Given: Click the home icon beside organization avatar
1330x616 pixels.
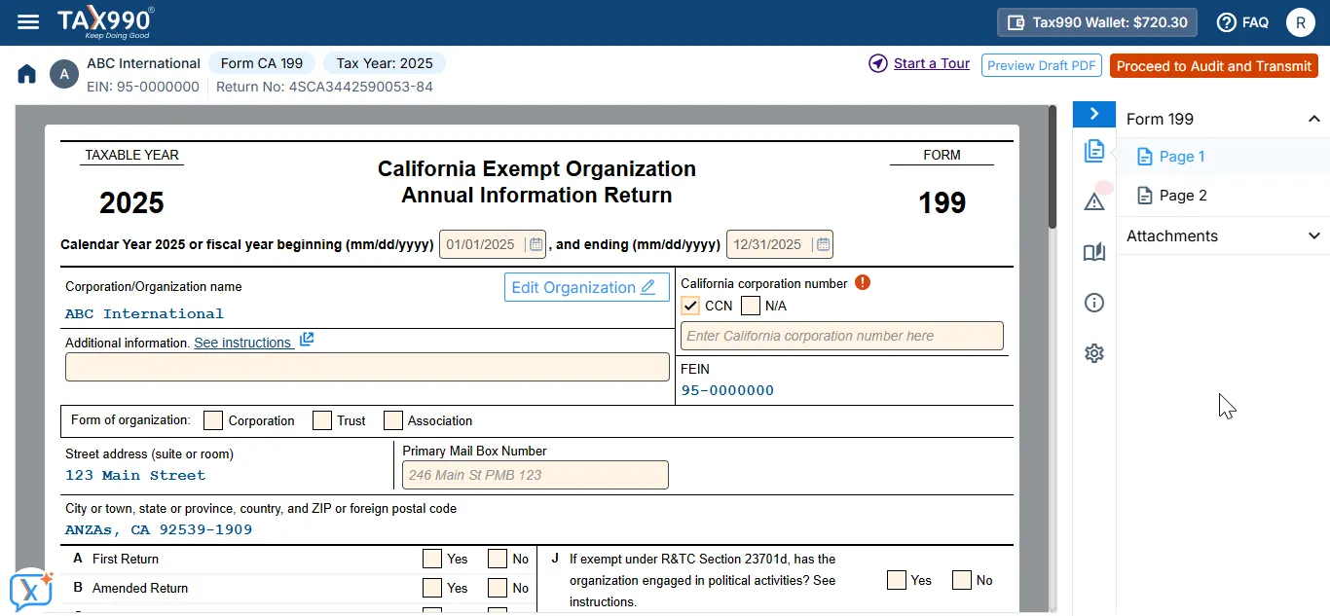Looking at the screenshot, I should 26,73.
